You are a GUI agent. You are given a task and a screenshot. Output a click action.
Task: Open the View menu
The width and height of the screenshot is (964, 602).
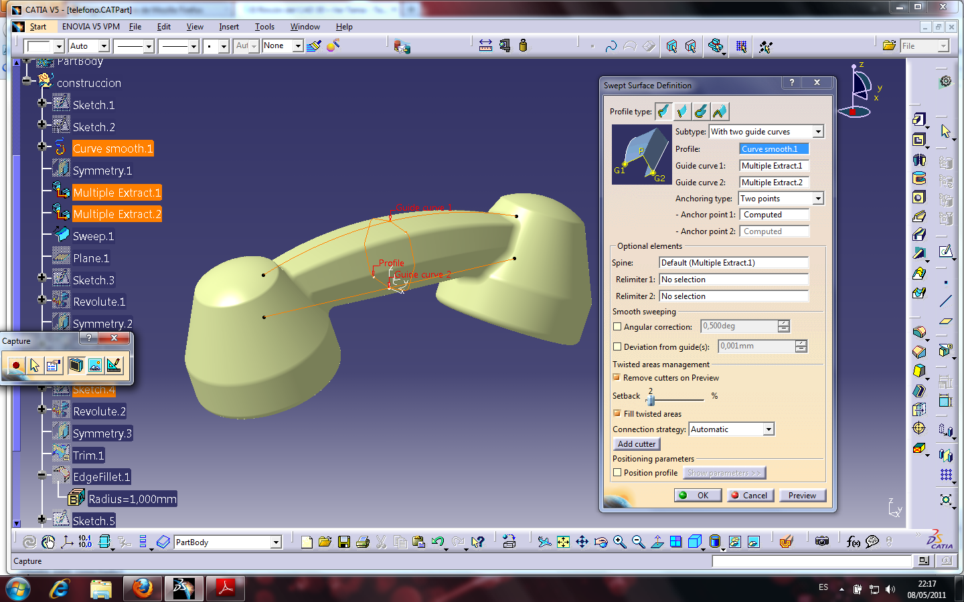point(195,27)
